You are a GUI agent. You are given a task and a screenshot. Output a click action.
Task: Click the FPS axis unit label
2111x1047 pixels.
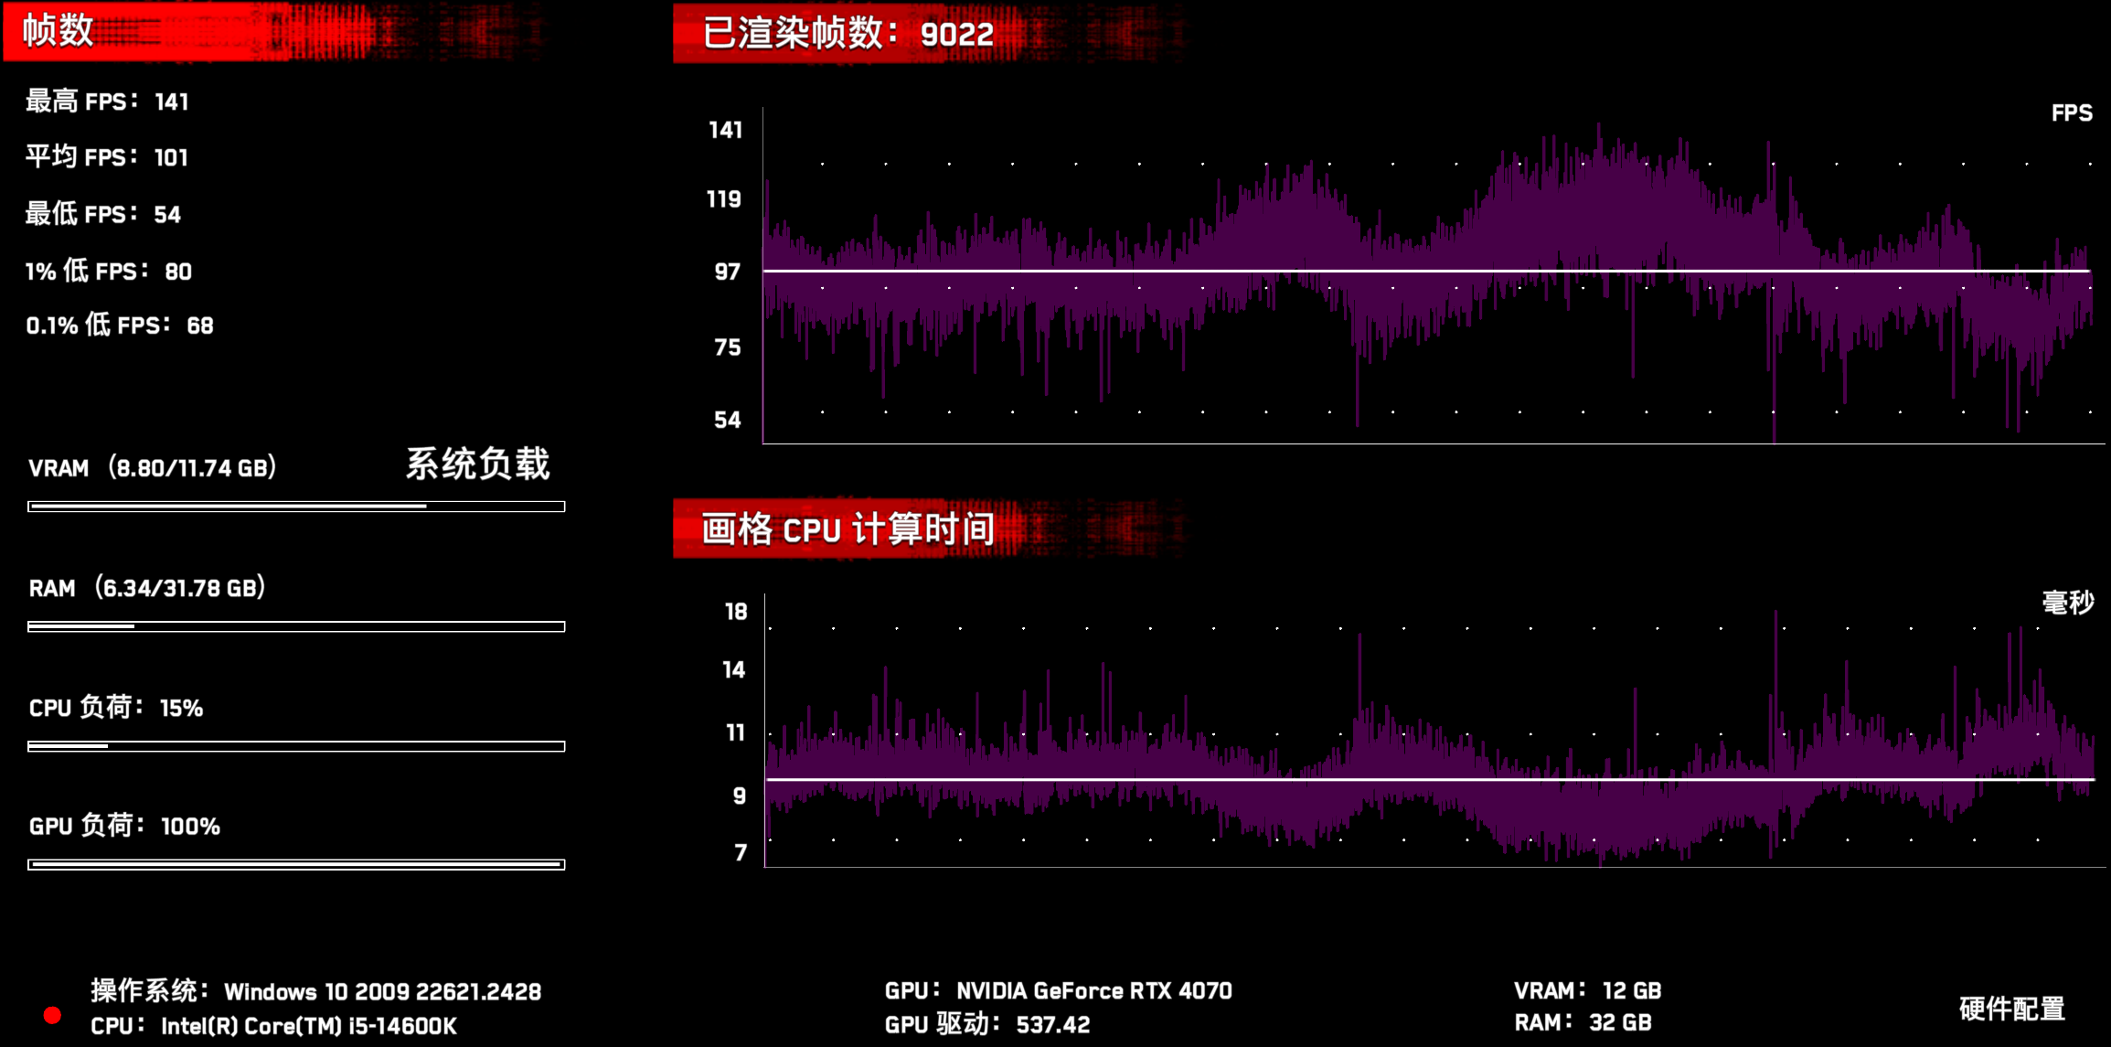pyautogui.click(x=2071, y=113)
